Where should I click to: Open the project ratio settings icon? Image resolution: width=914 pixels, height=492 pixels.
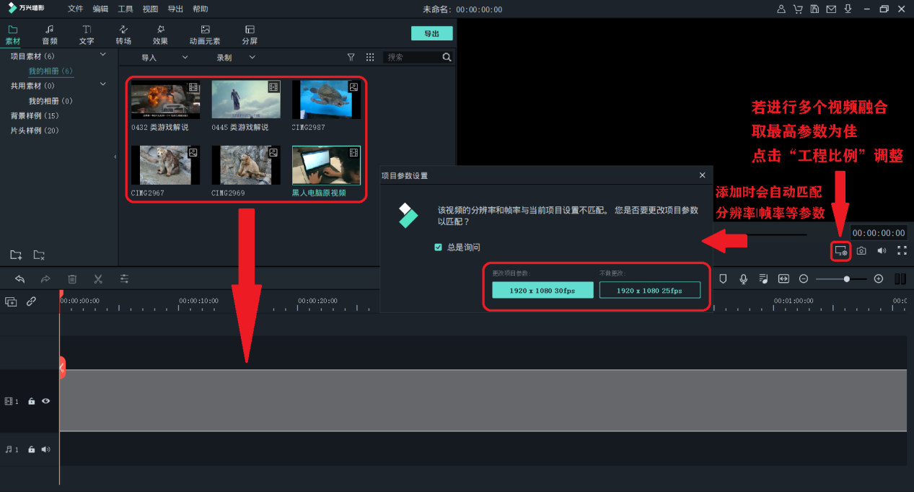840,250
